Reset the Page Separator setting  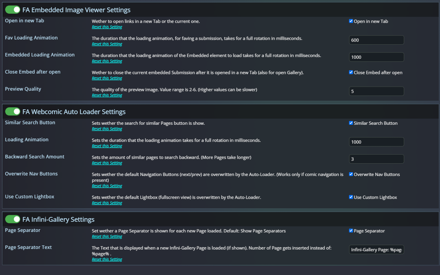[107, 236]
